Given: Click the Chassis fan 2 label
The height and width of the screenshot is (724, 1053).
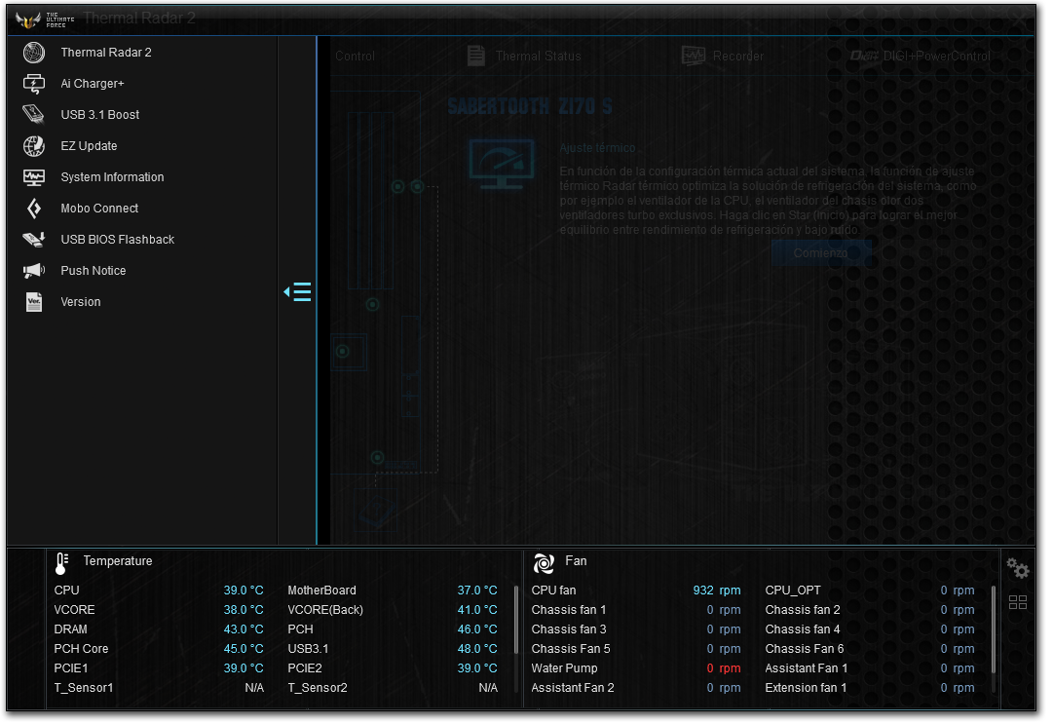Looking at the screenshot, I should click(803, 610).
